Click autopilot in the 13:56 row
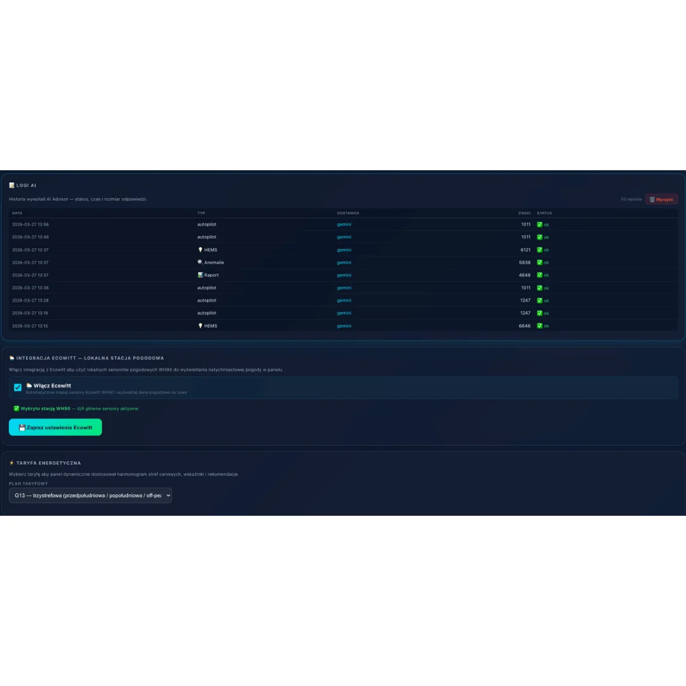This screenshot has width=686, height=686. 206,224
